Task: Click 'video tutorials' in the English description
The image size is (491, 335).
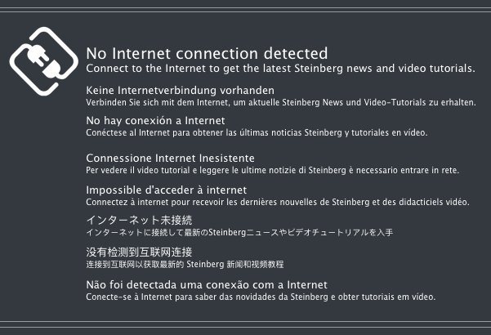Action: pyautogui.click(x=433, y=68)
